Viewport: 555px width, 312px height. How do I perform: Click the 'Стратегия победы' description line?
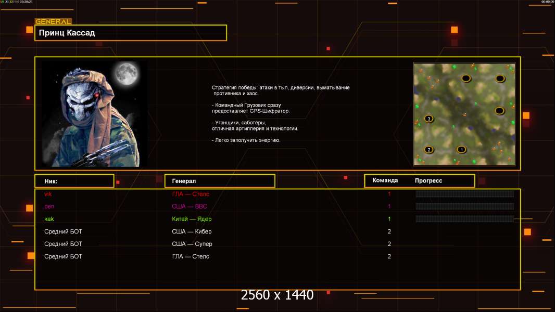[281, 88]
